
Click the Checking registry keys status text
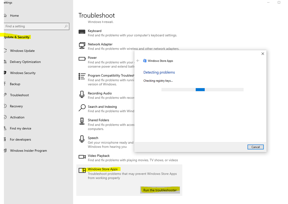pyautogui.click(x=158, y=81)
